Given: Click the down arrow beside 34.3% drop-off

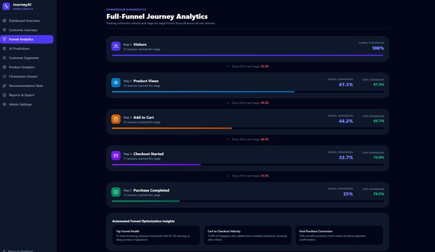Looking at the screenshot, I should click(x=228, y=103).
